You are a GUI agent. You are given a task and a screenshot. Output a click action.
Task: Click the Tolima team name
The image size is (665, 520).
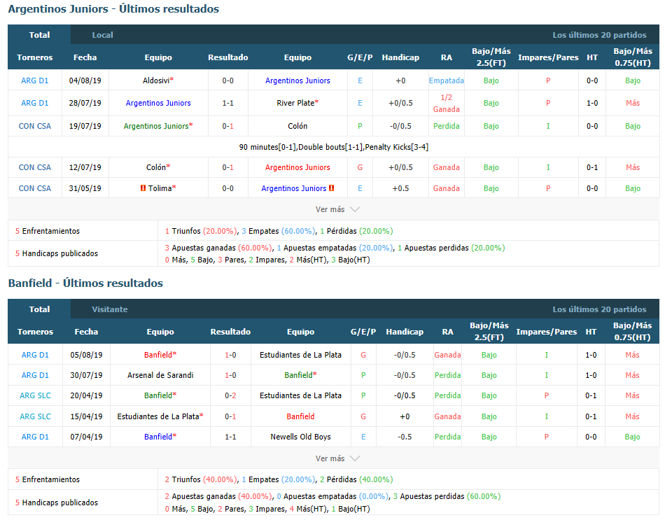tap(160, 188)
